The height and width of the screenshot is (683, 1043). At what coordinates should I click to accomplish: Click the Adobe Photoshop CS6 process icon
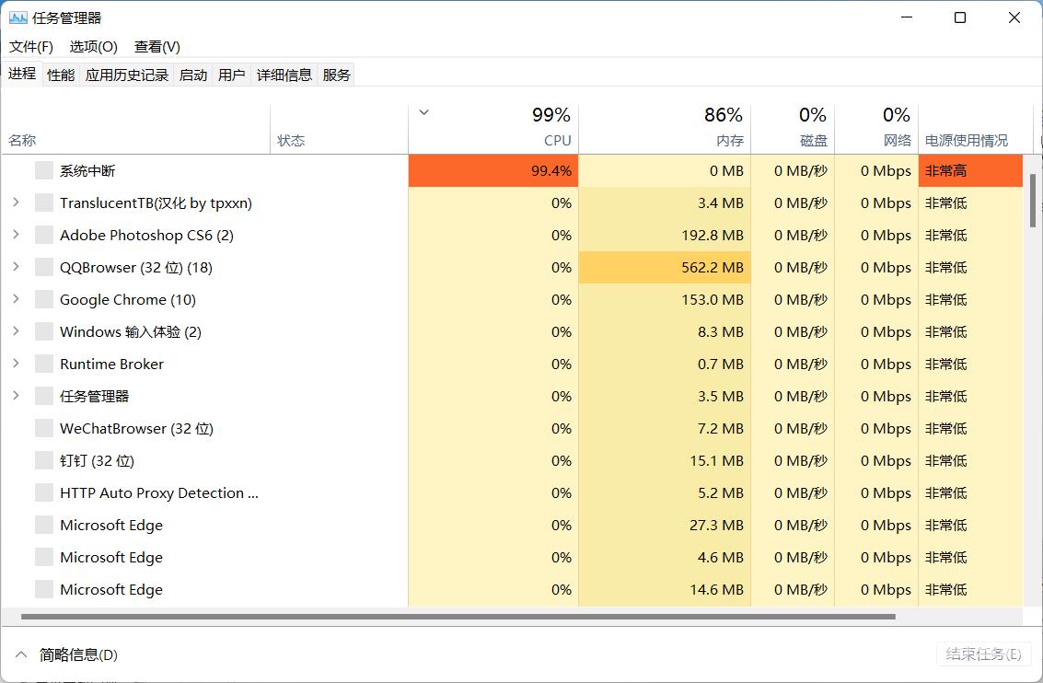tap(43, 235)
